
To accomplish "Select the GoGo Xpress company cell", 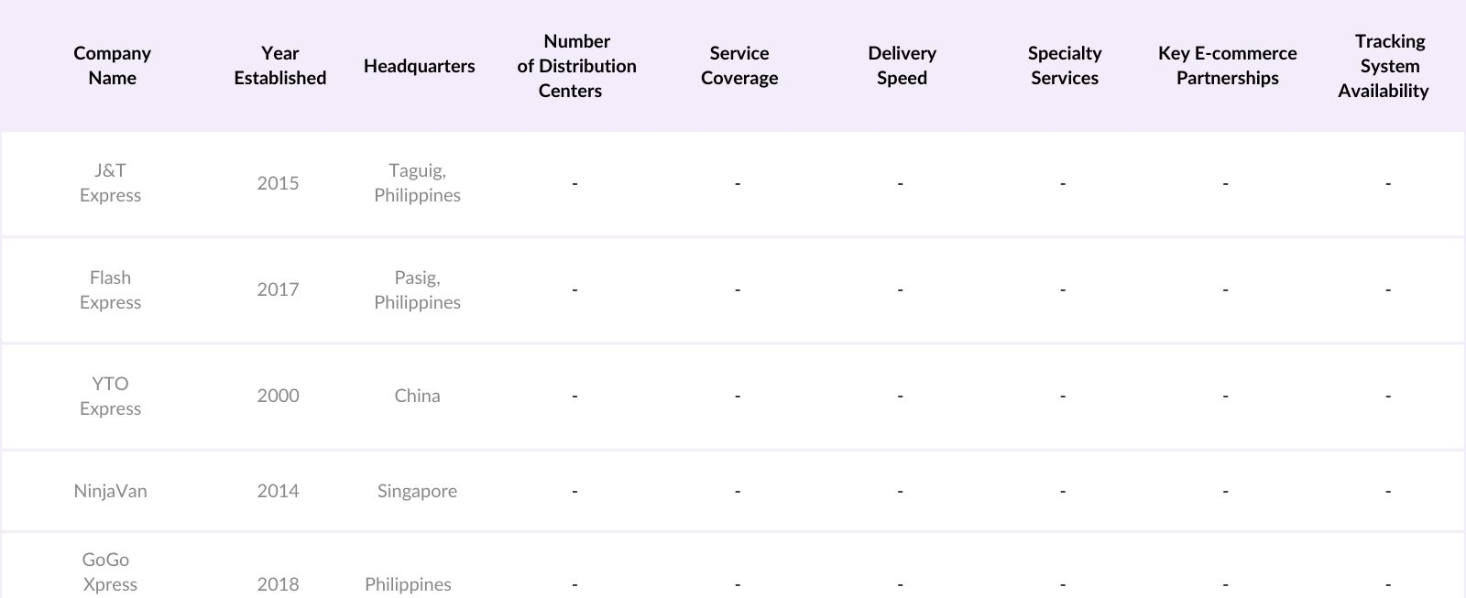I will [x=110, y=572].
